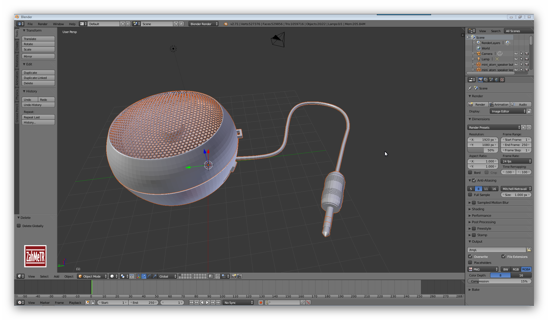
Task: Open the World properties tab icon
Action: tap(497, 80)
